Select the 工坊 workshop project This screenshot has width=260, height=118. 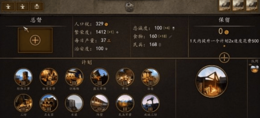coord(23,103)
